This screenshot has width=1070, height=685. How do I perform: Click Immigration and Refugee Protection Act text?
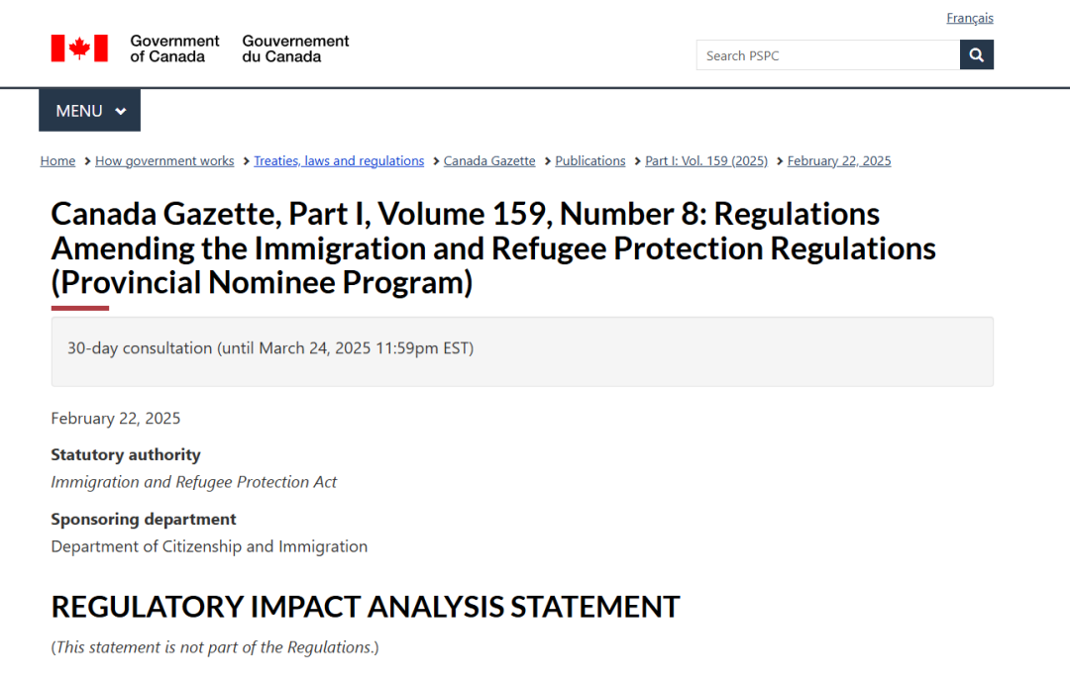pyautogui.click(x=194, y=482)
